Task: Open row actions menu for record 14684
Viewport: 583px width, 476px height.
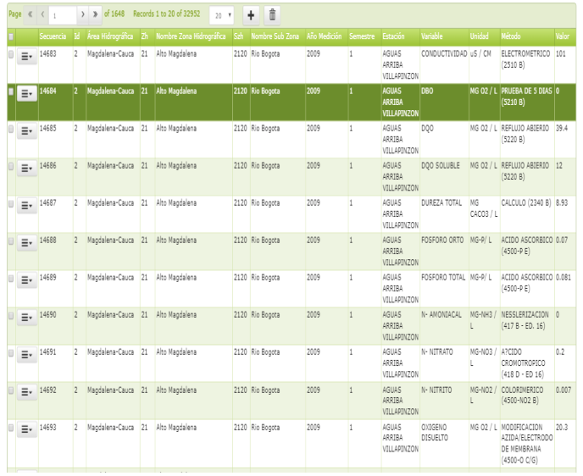Action: (x=27, y=94)
